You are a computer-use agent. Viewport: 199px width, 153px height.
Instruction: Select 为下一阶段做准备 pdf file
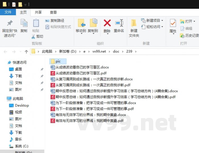(x=92, y=109)
